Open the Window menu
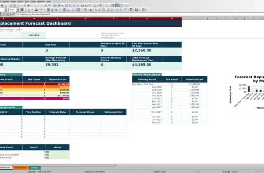The width and height of the screenshot is (264, 173). pyautogui.click(x=41, y=1)
